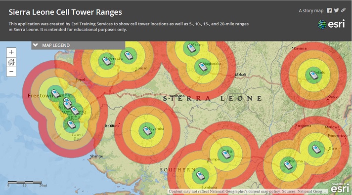Click the Bumpe town label

click(x=214, y=159)
